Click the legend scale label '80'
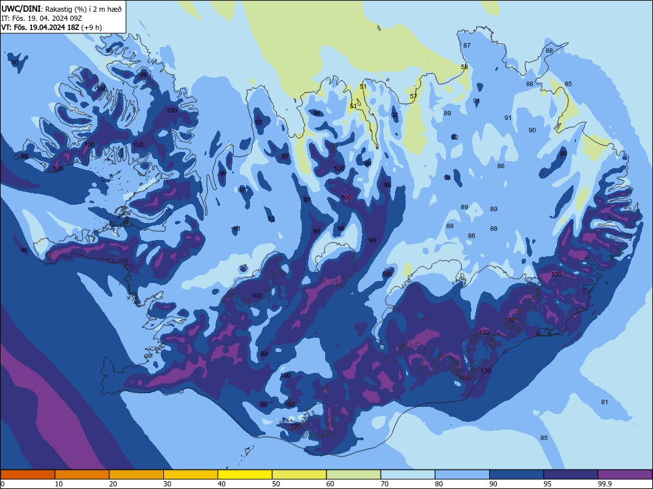 click(439, 484)
